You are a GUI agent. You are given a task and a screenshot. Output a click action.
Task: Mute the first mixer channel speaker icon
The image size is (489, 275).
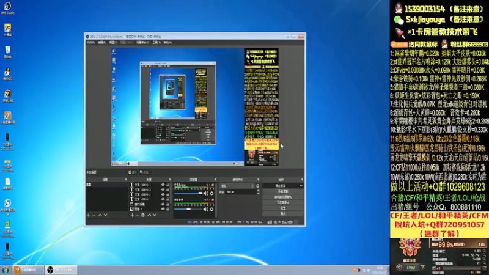pyautogui.click(x=206, y=193)
